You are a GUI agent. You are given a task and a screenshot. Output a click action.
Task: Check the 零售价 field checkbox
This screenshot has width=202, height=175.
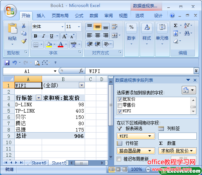(120, 105)
